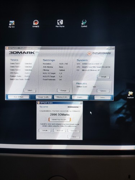Click Submit Your Results... button
This screenshot has height=180, width=135.
tap(60, 120)
